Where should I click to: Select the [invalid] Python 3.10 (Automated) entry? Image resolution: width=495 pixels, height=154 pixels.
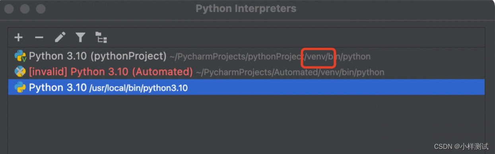[111, 72]
